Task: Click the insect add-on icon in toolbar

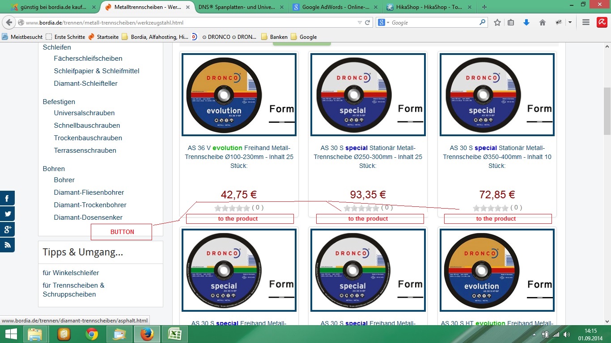Action: pos(559,23)
